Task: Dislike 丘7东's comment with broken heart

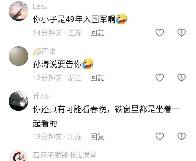Action: pyautogui.click(x=182, y=136)
